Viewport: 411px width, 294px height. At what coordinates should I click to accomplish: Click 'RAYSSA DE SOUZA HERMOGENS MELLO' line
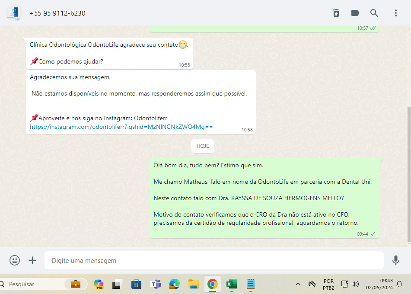249,198
